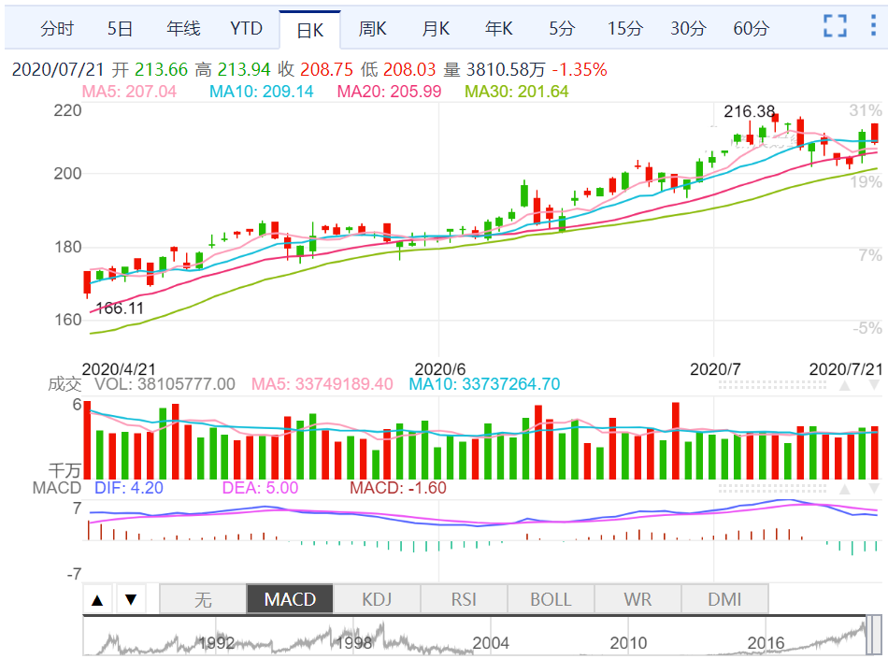Click the 2020/07/21 date in header
This screenshot has height=659, width=888.
click(x=58, y=69)
